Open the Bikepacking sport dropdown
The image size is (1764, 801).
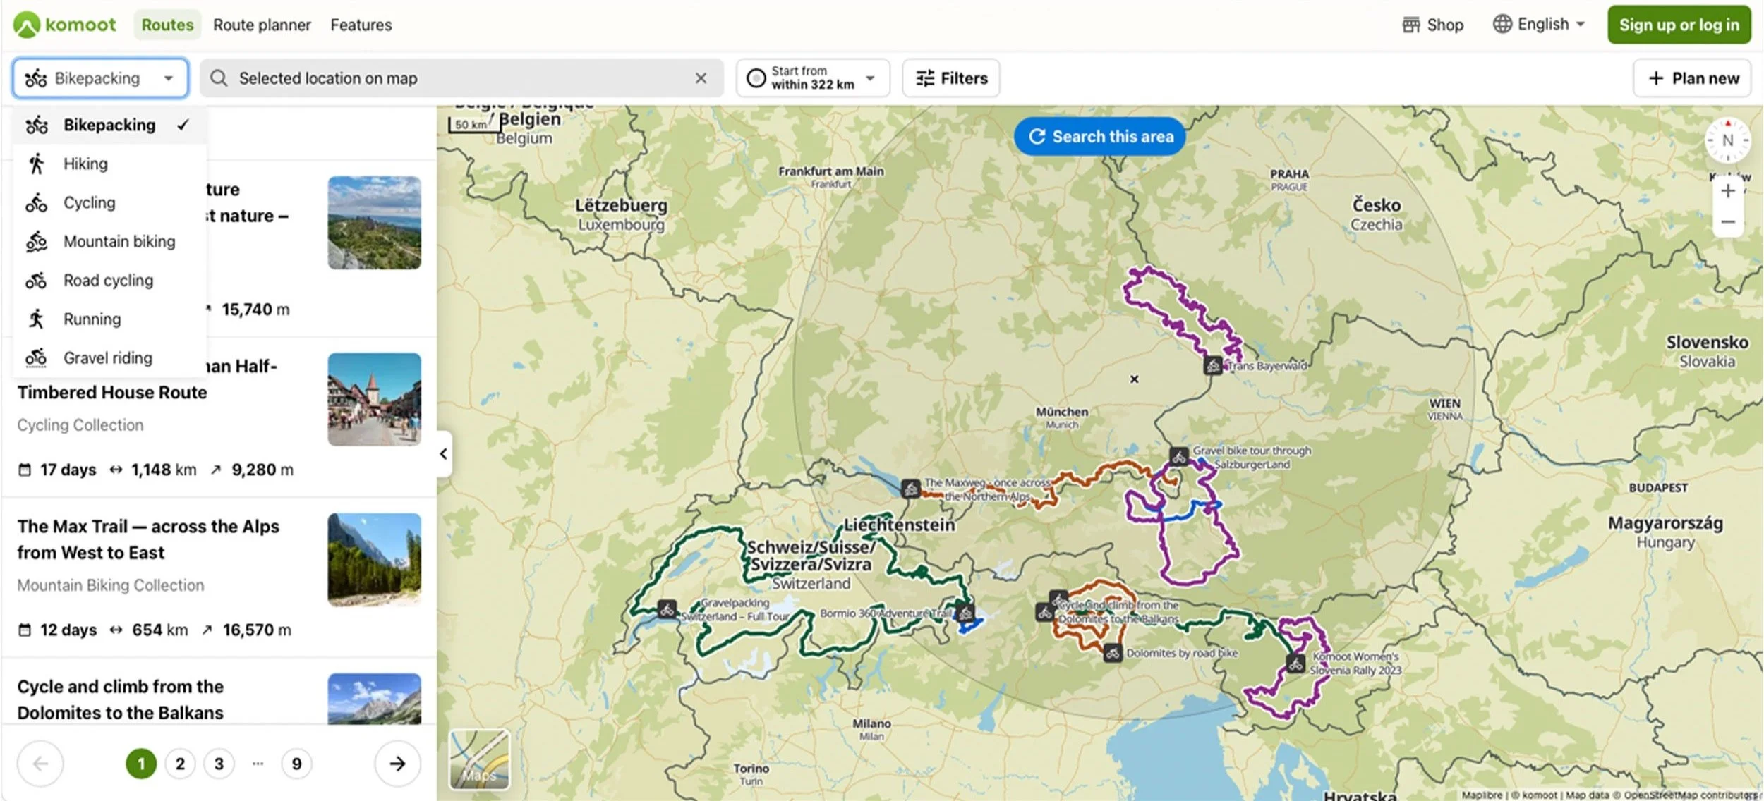pos(100,78)
